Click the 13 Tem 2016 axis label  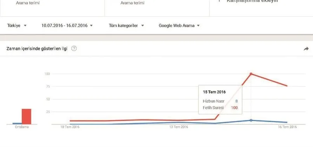pyautogui.click(x=179, y=127)
